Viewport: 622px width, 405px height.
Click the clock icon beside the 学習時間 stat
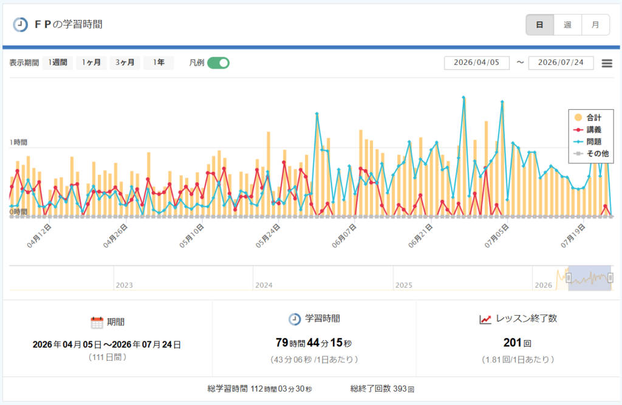click(x=295, y=319)
